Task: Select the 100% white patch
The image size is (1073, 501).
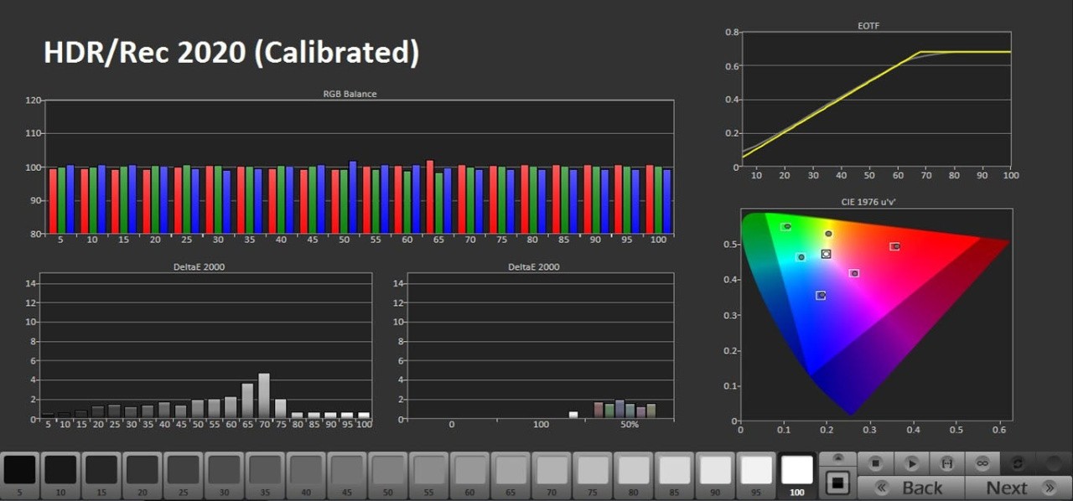Action: click(x=797, y=470)
